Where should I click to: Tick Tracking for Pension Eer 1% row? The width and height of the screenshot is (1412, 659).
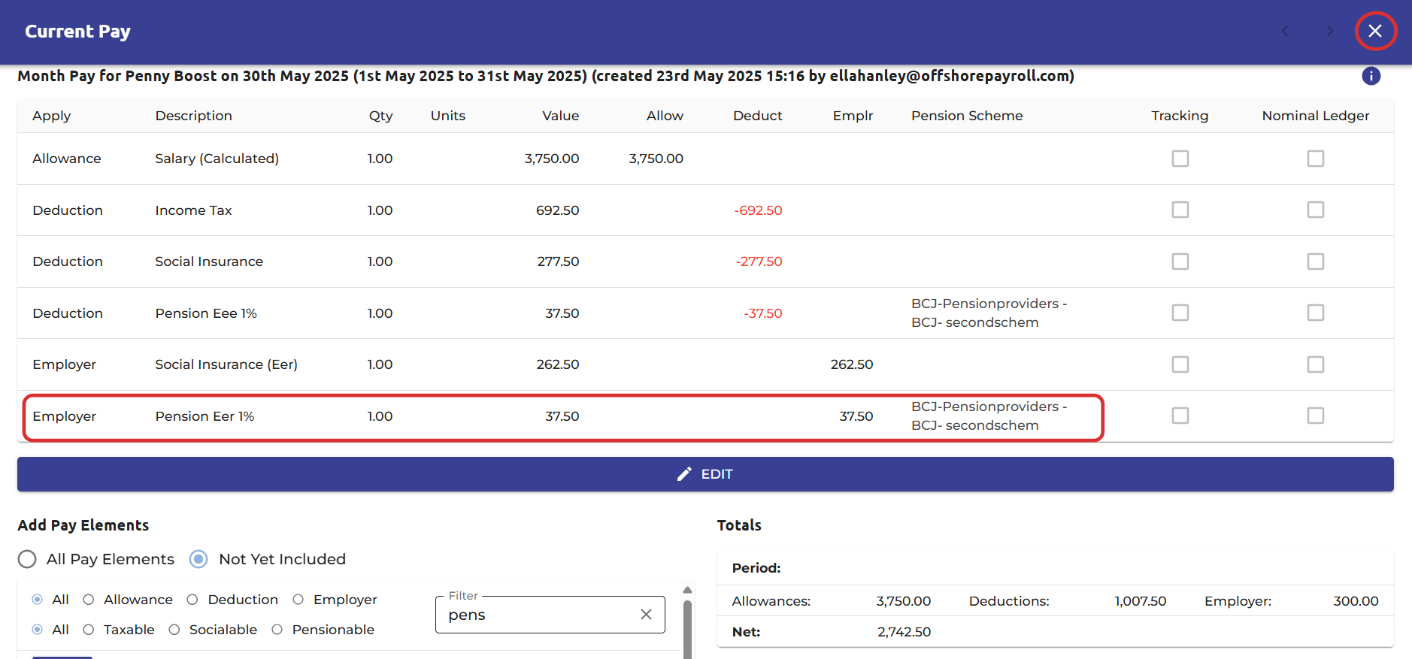coord(1180,416)
